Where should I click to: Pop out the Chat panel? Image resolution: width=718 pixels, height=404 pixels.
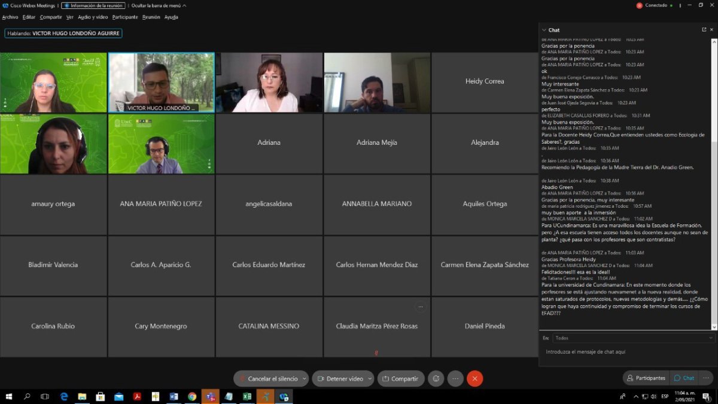(704, 29)
